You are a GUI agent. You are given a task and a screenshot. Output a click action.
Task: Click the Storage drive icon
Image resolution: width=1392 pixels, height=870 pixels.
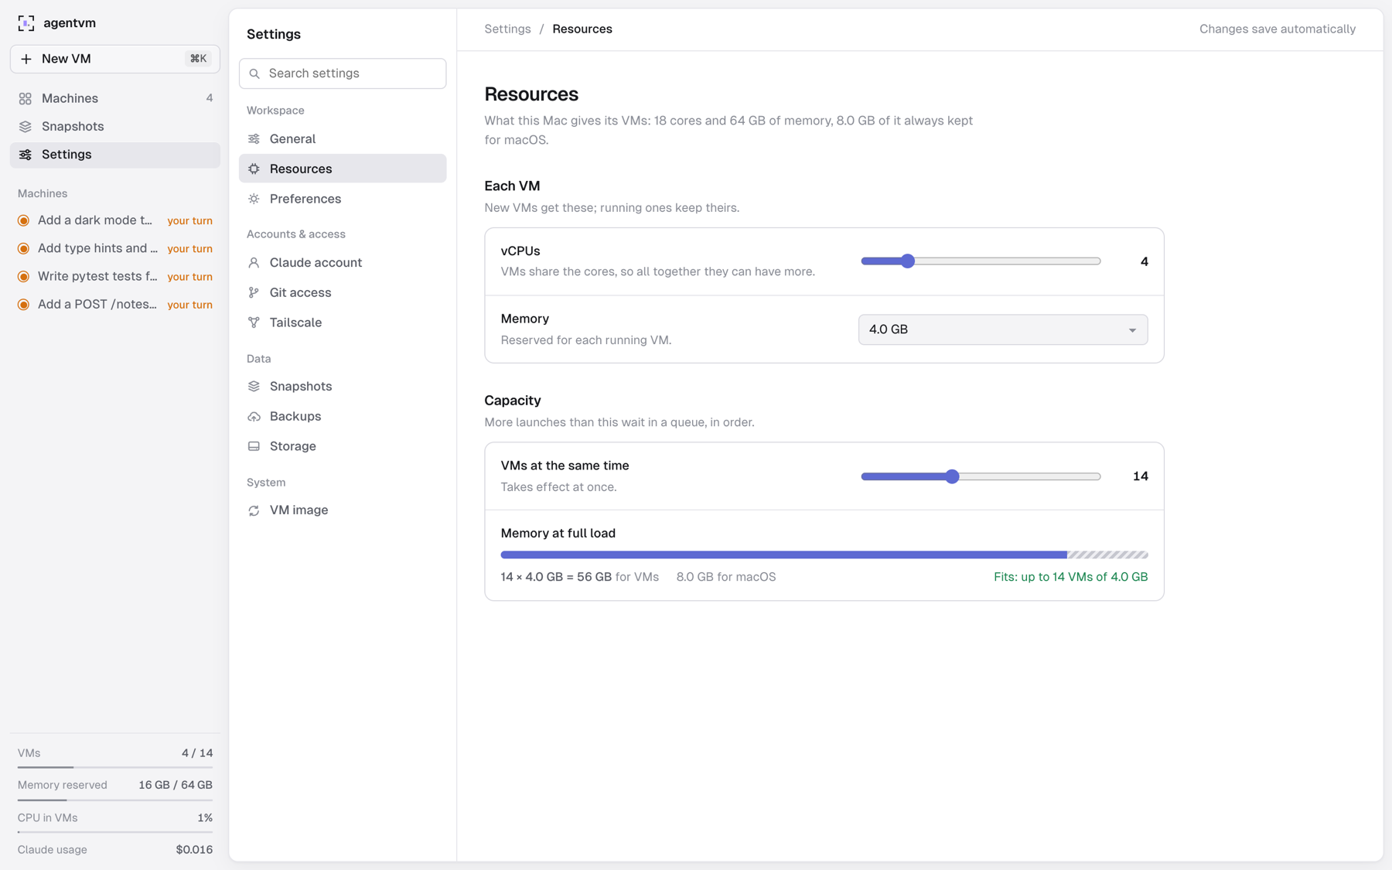coord(254,446)
